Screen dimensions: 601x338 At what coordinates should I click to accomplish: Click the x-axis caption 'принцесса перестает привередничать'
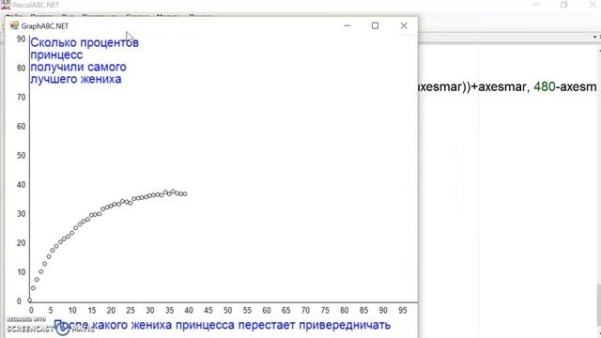click(x=284, y=325)
